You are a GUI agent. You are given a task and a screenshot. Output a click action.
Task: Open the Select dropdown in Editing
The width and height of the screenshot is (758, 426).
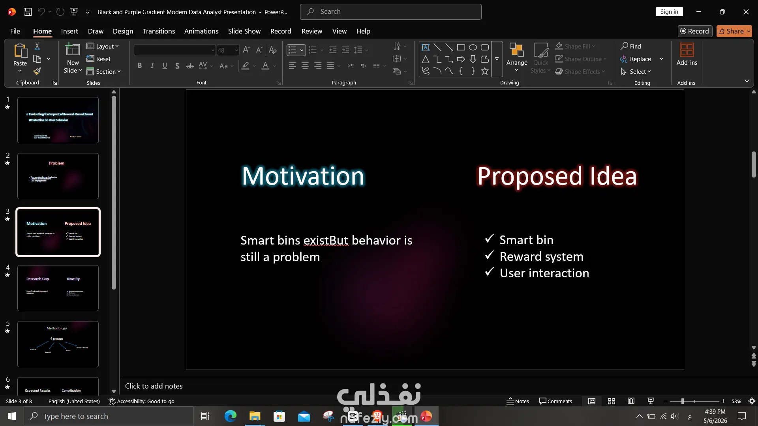(636, 71)
